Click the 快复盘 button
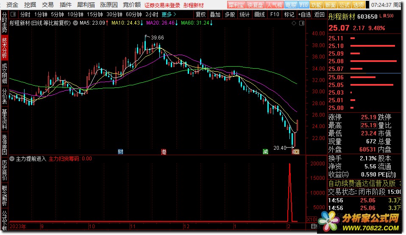This screenshot has width=406, height=235. click(255, 5)
